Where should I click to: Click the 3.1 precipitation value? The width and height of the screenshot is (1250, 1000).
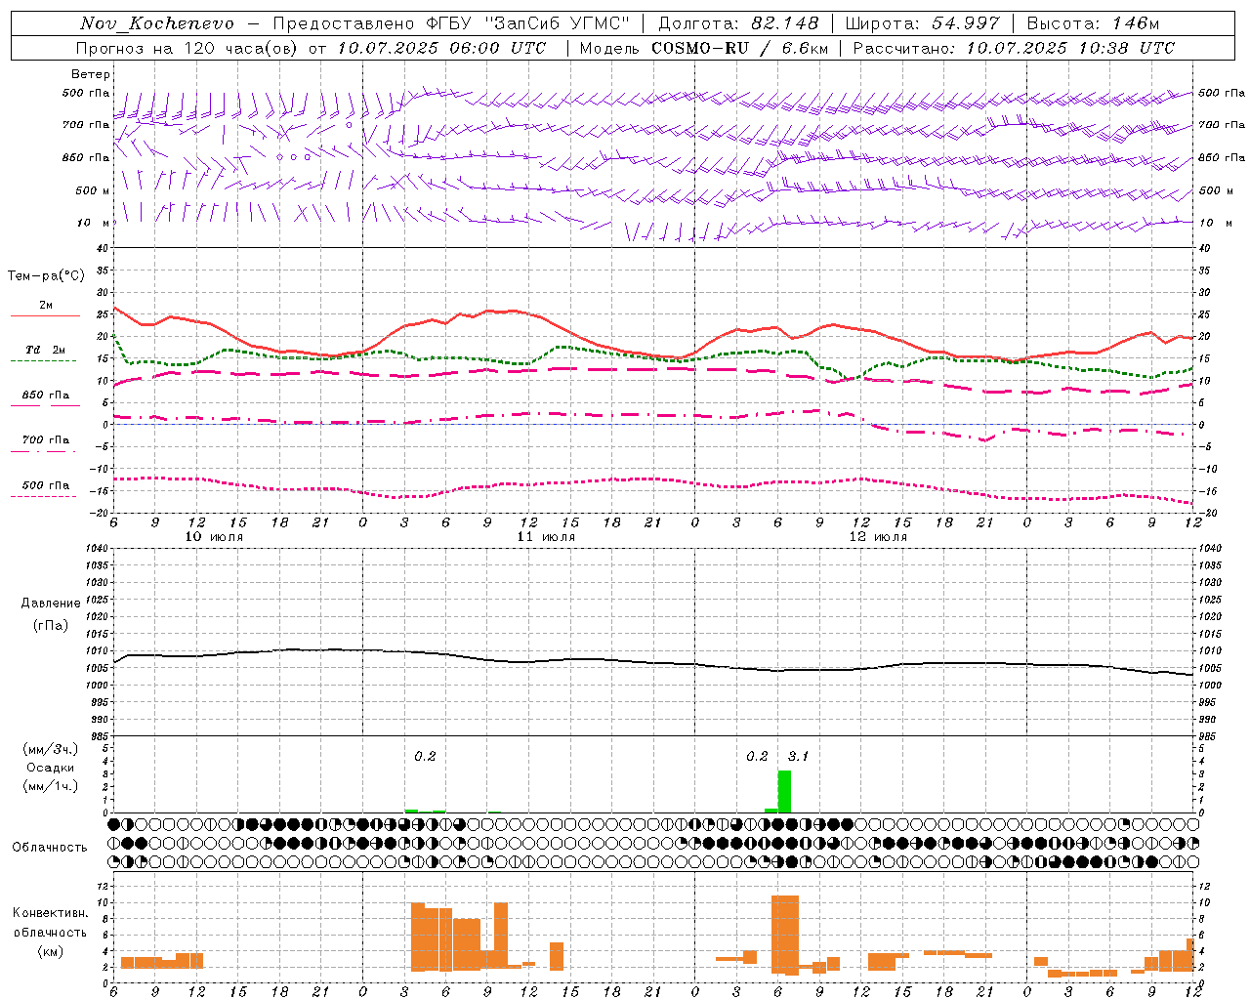pyautogui.click(x=798, y=756)
